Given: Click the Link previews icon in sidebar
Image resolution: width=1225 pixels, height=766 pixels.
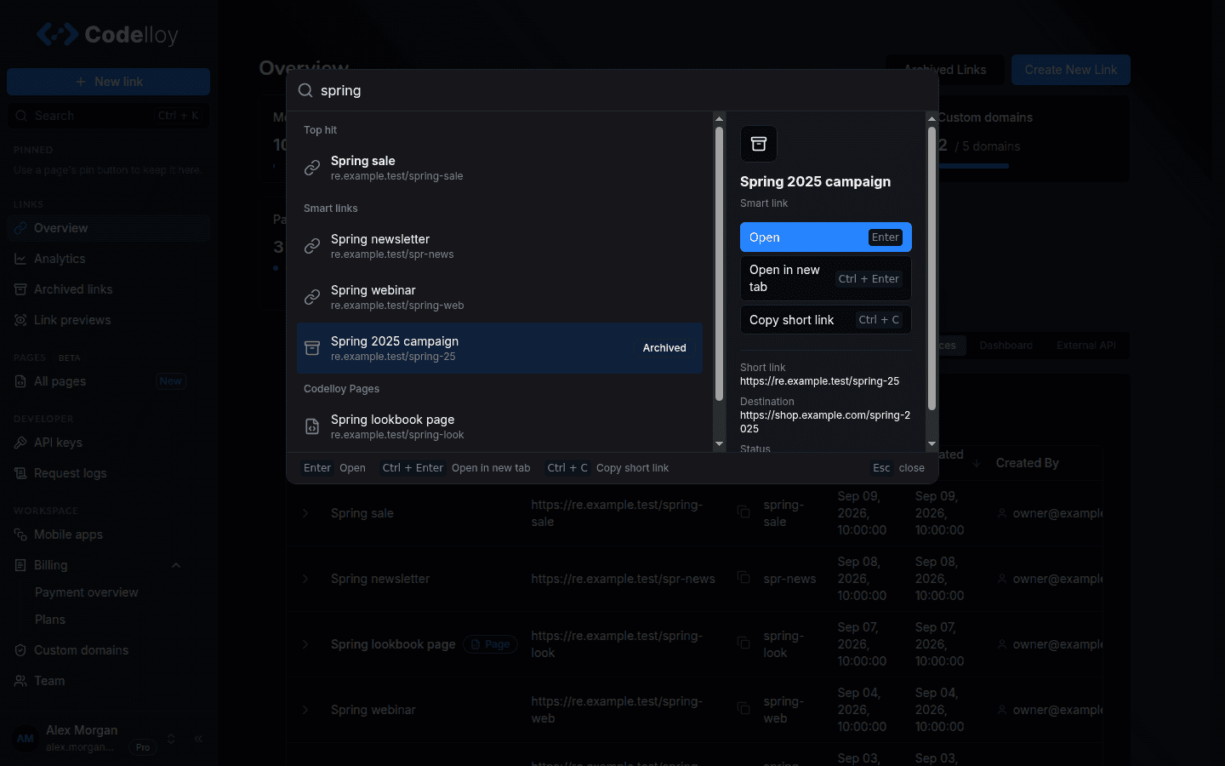Looking at the screenshot, I should pyautogui.click(x=20, y=320).
